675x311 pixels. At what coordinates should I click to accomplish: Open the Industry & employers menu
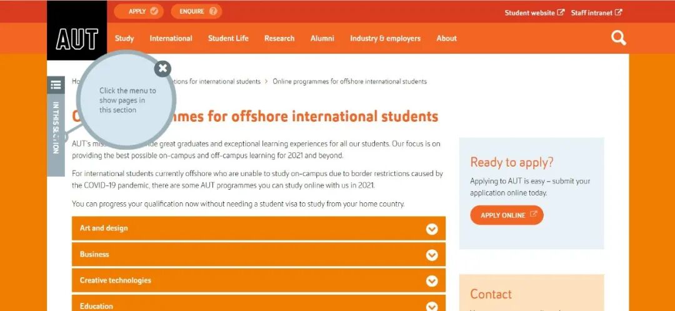point(385,38)
